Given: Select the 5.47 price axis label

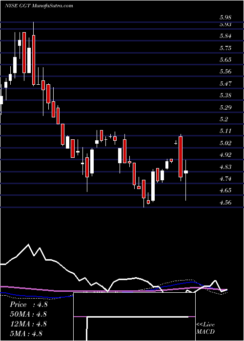Looking at the screenshot, I should coord(225,84).
